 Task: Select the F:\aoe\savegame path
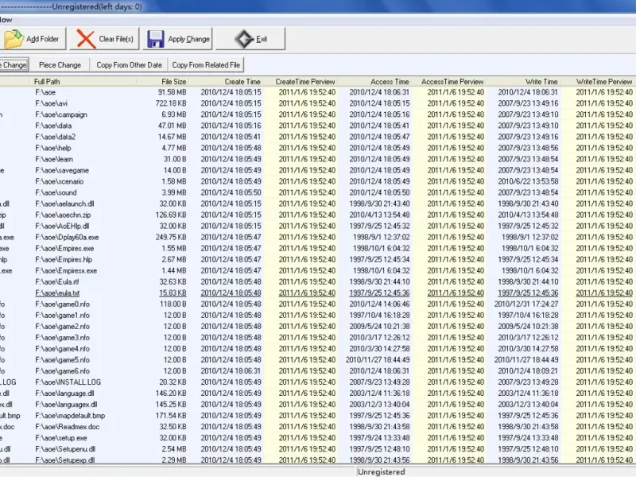pos(62,170)
